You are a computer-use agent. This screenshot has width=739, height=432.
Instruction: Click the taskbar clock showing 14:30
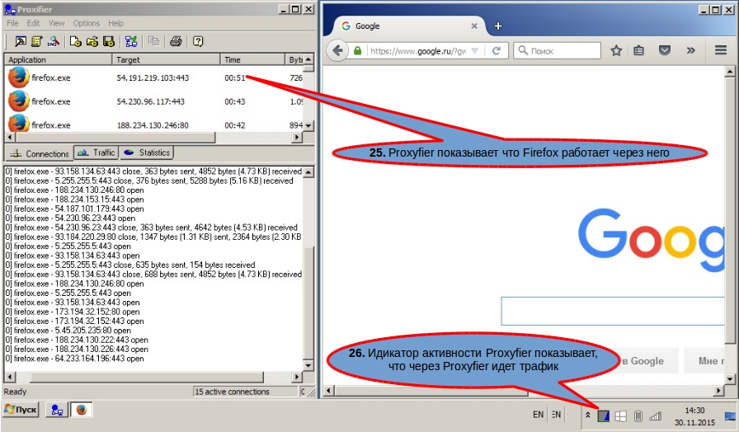click(694, 411)
